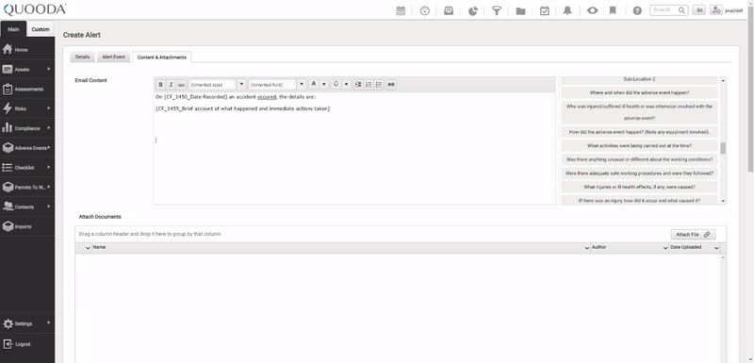This screenshot has width=754, height=363.
Task: Open the inherited font dropdown
Action: (x=277, y=85)
